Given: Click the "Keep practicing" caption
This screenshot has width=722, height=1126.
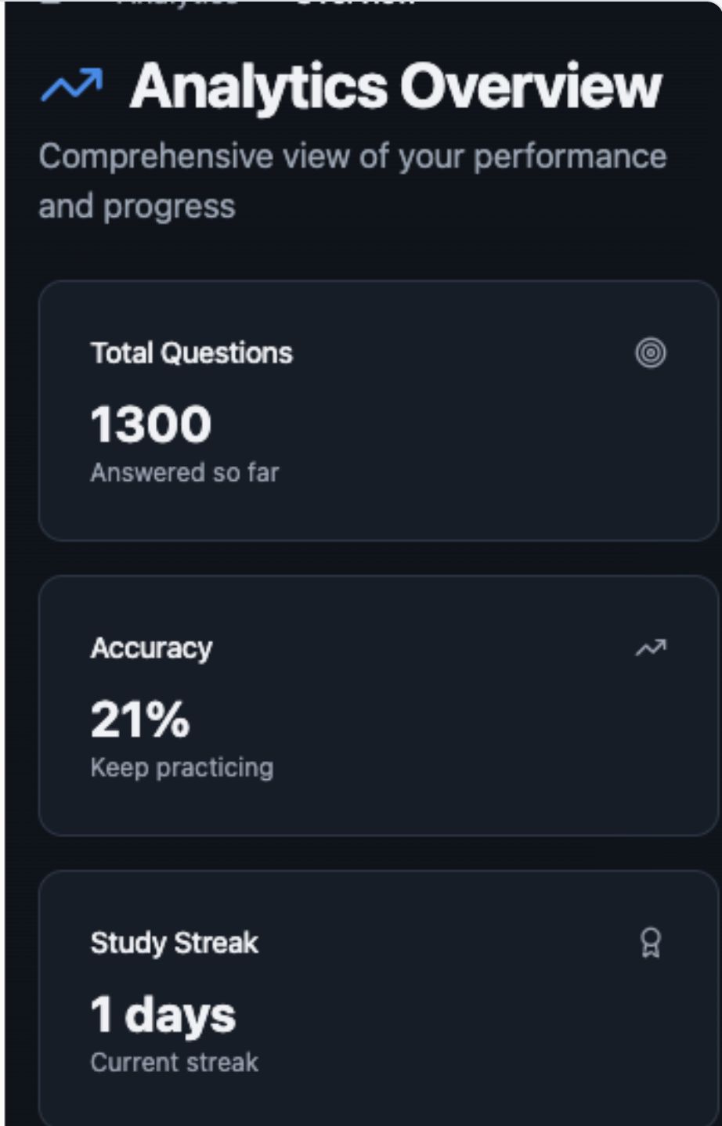Looking at the screenshot, I should coord(182,767).
